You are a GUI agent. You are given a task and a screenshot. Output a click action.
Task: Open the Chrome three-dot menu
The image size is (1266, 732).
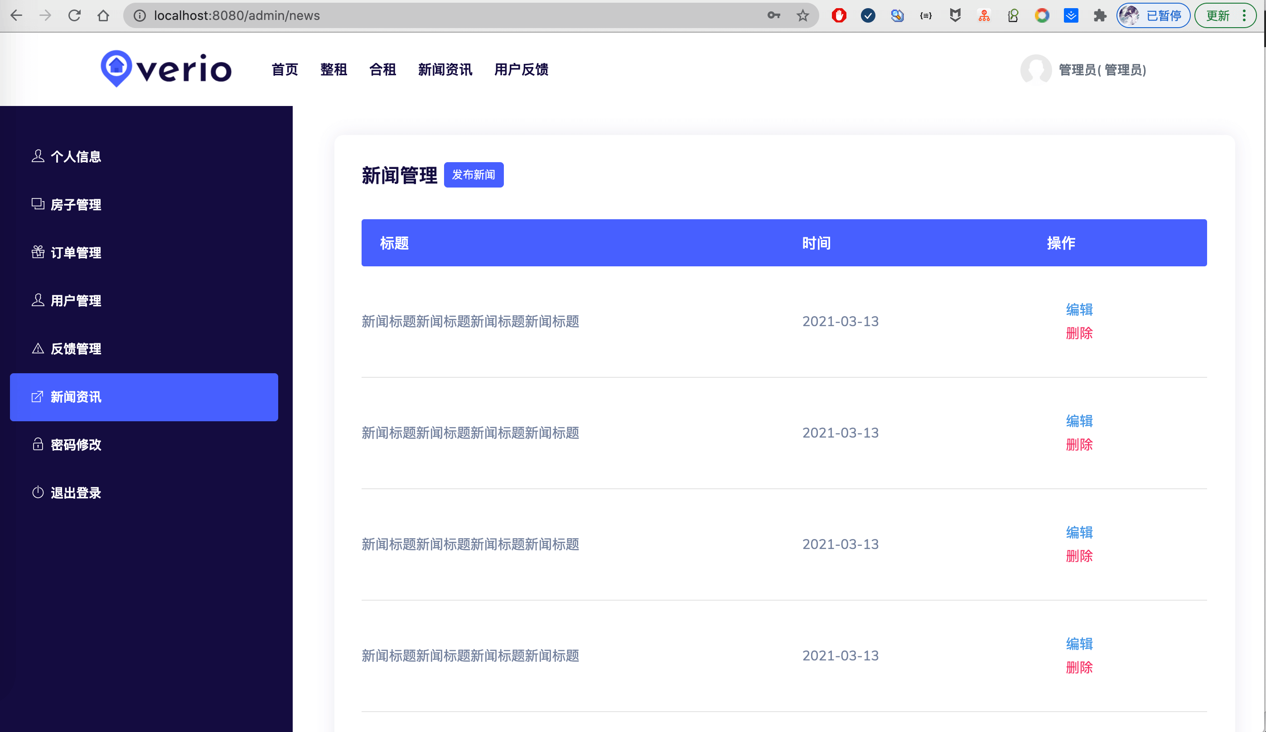1244,15
